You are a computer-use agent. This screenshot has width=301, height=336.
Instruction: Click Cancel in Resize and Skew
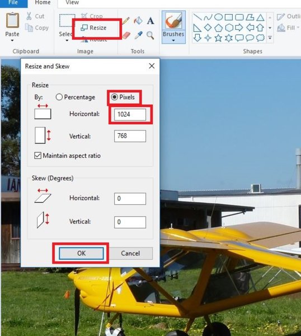[x=130, y=253]
